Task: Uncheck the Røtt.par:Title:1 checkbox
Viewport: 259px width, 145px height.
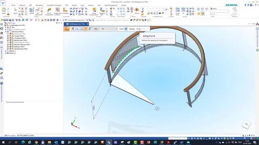Action: [x=8, y=47]
